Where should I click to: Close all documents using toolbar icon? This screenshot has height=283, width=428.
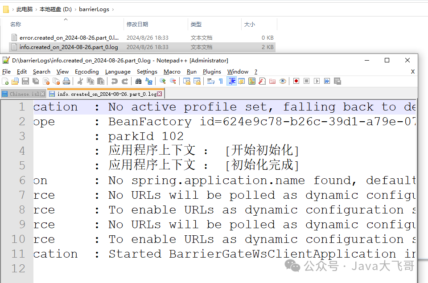tap(56, 81)
